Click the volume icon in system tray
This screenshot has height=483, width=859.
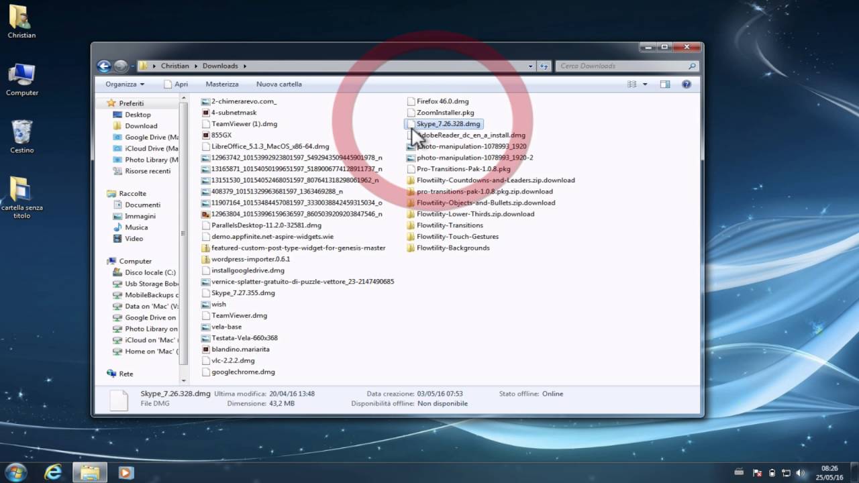click(801, 473)
